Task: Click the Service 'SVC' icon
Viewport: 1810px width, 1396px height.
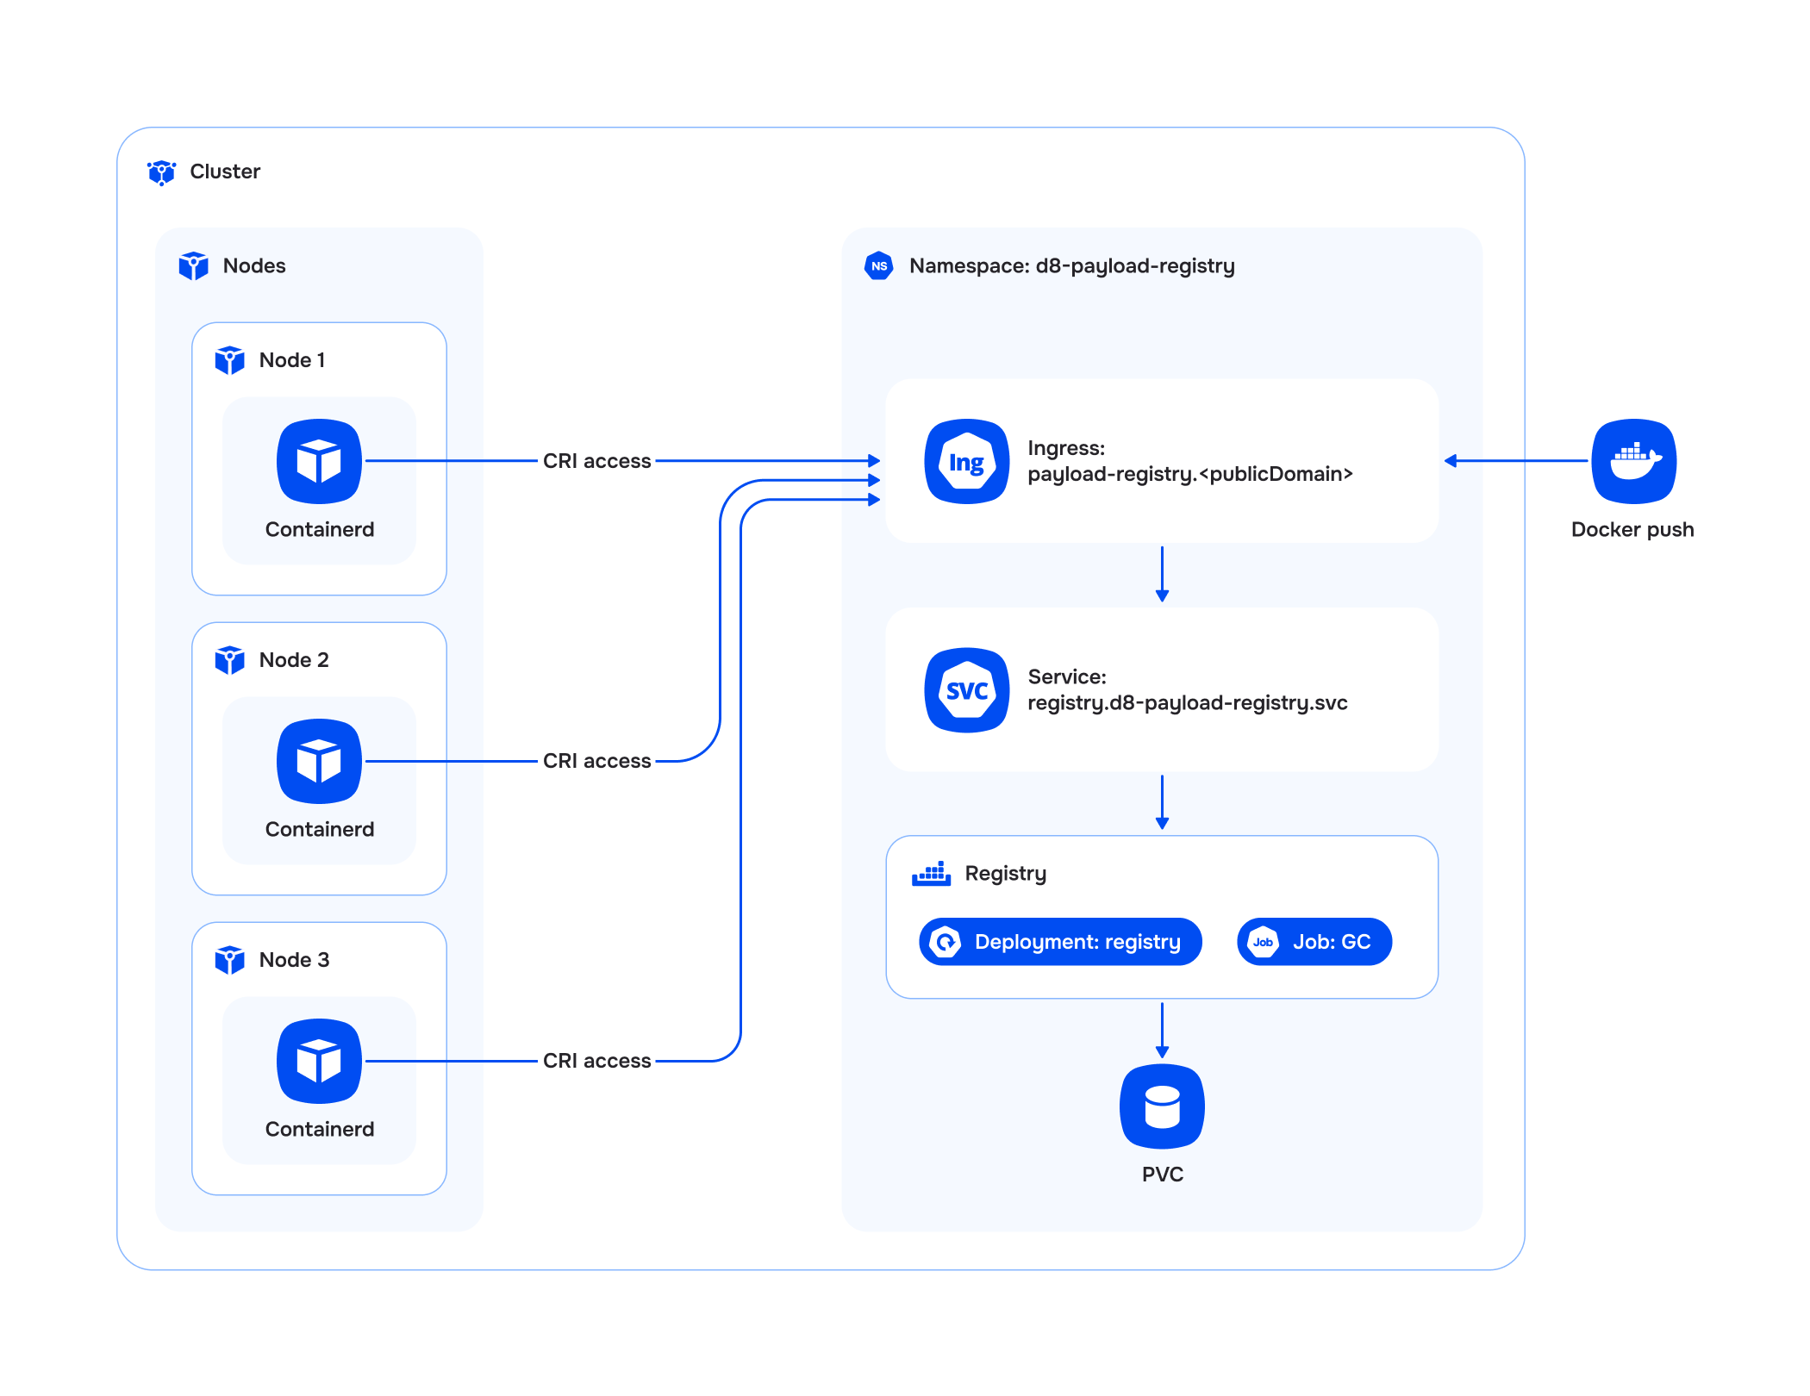Action: 966,690
